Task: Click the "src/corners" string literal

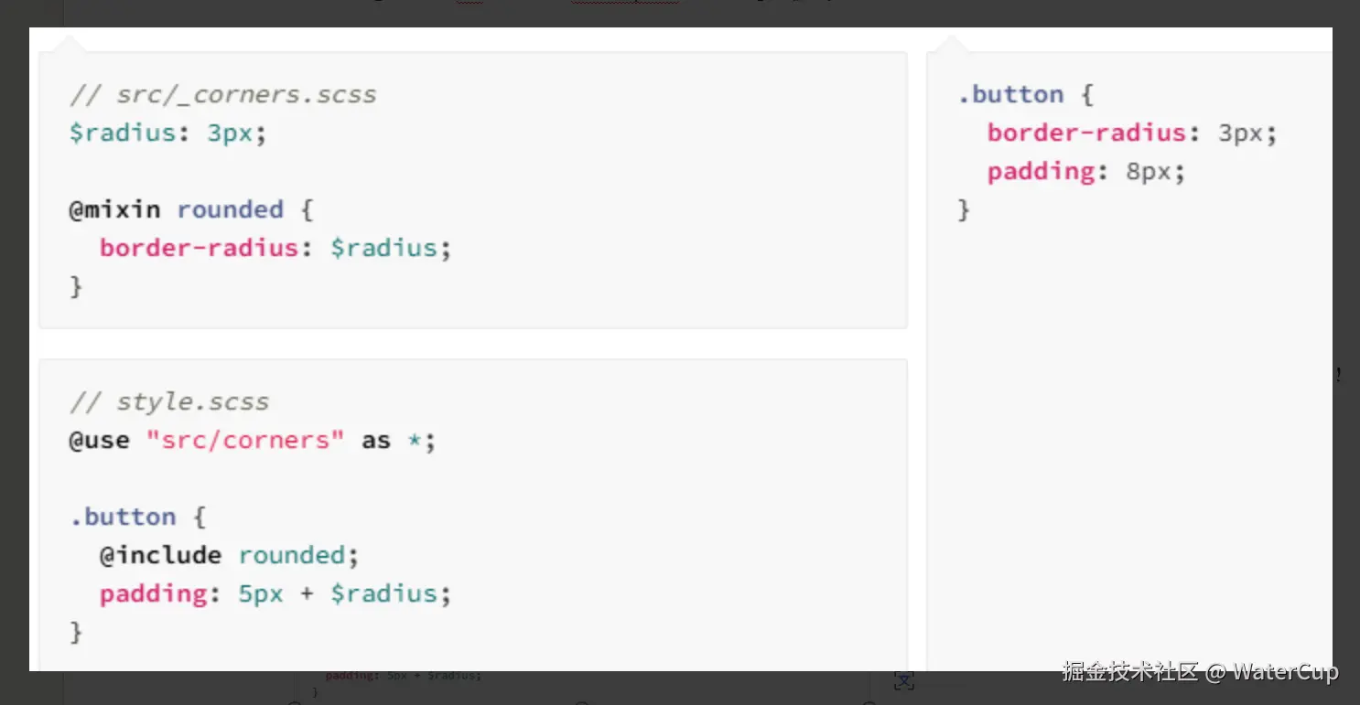Action: [x=244, y=440]
